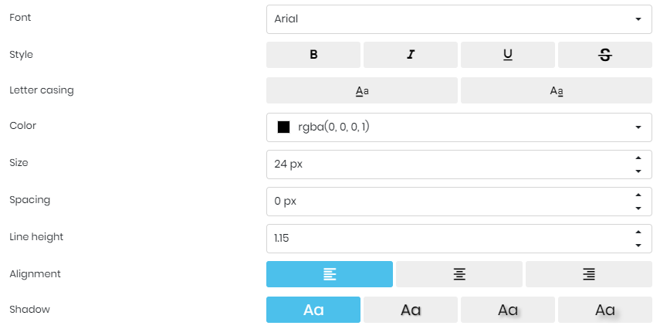Toggle underline text style
Image resolution: width=660 pixels, height=329 pixels.
point(507,55)
